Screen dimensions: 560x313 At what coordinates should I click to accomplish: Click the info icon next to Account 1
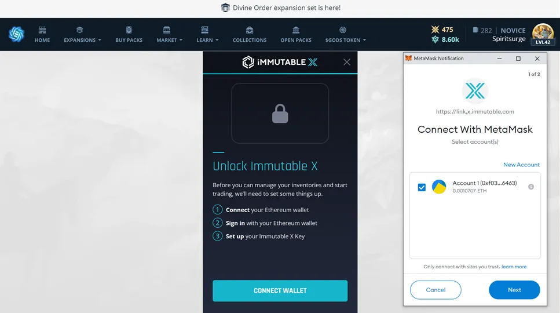531,187
